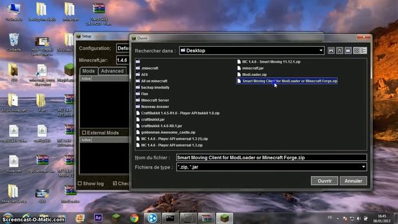Image resolution: width=398 pixels, height=224 pixels.
Task: Select the All on minecraft folder icon on desktop
Action: 14,103
